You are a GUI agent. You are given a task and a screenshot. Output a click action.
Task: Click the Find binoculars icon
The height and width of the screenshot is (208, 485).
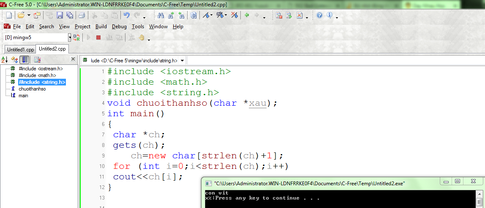click(161, 15)
